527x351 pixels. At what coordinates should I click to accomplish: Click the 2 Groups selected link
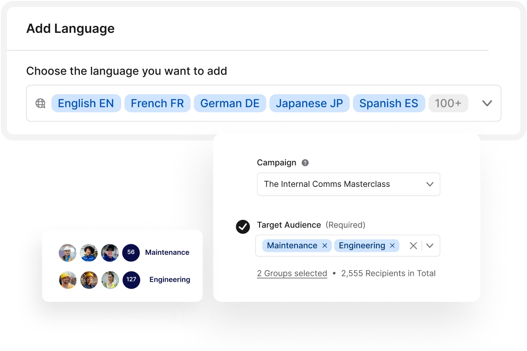pyautogui.click(x=292, y=273)
